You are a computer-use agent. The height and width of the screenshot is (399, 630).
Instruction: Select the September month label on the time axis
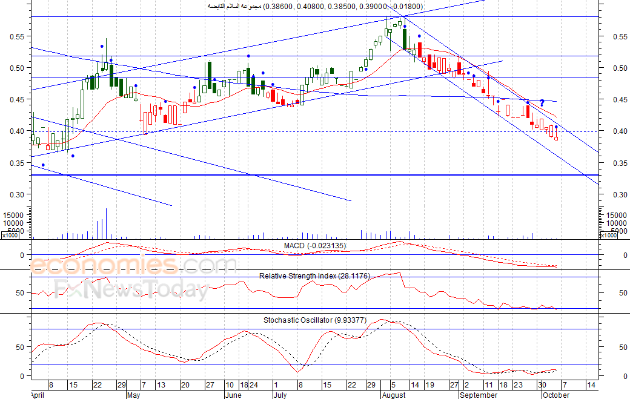click(479, 395)
